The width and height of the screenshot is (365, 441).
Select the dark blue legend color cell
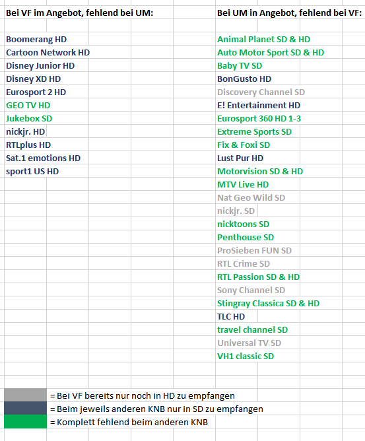[25, 408]
